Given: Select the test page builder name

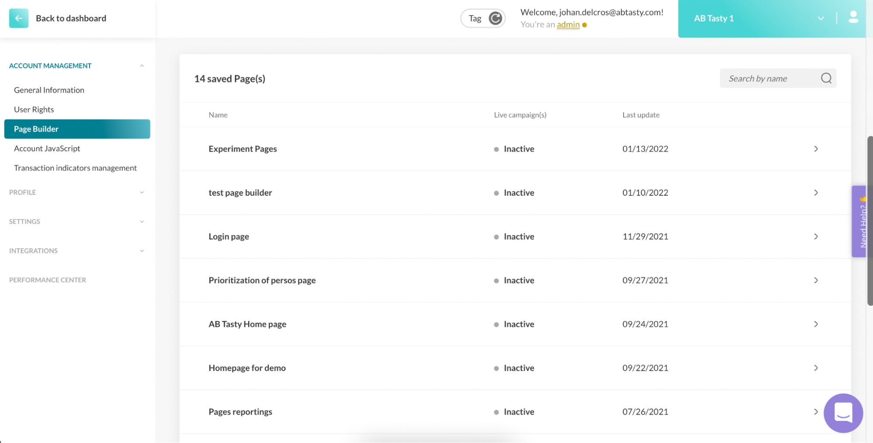Looking at the screenshot, I should (240, 193).
